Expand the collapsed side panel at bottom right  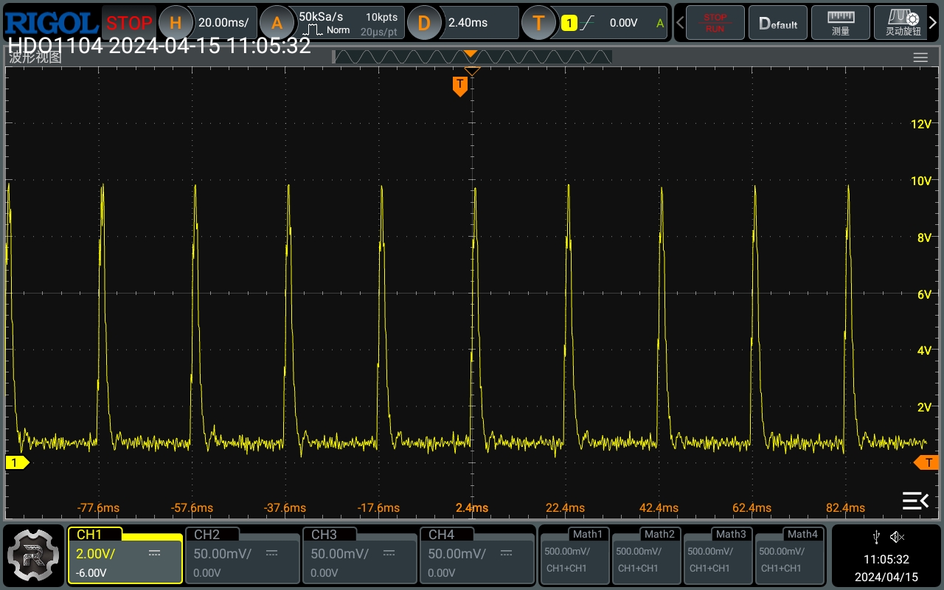[915, 501]
